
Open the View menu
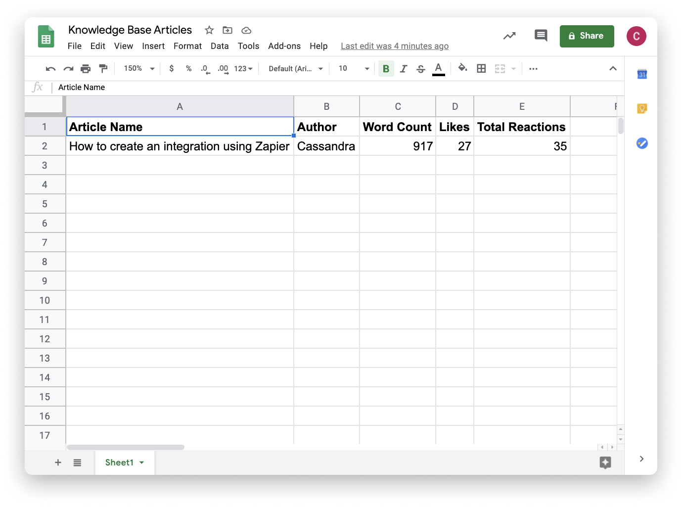click(x=124, y=46)
